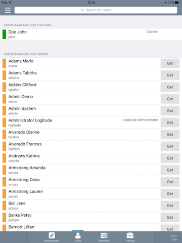Click Get for Administrator Logitude
The width and height of the screenshot is (182, 243).
pos(170,123)
